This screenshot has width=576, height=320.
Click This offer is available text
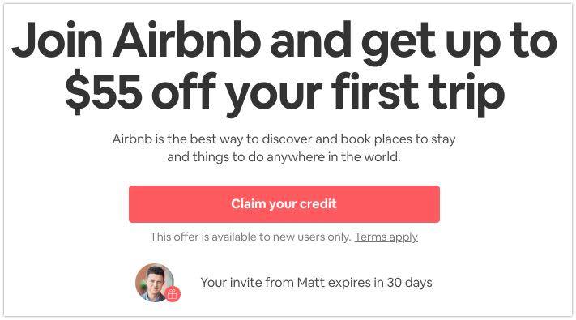point(203,237)
